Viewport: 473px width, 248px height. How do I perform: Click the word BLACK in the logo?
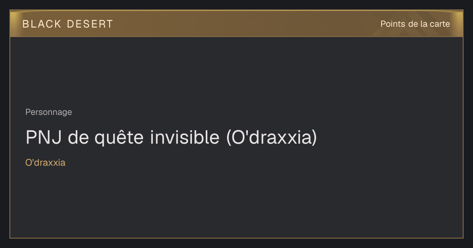click(x=42, y=24)
